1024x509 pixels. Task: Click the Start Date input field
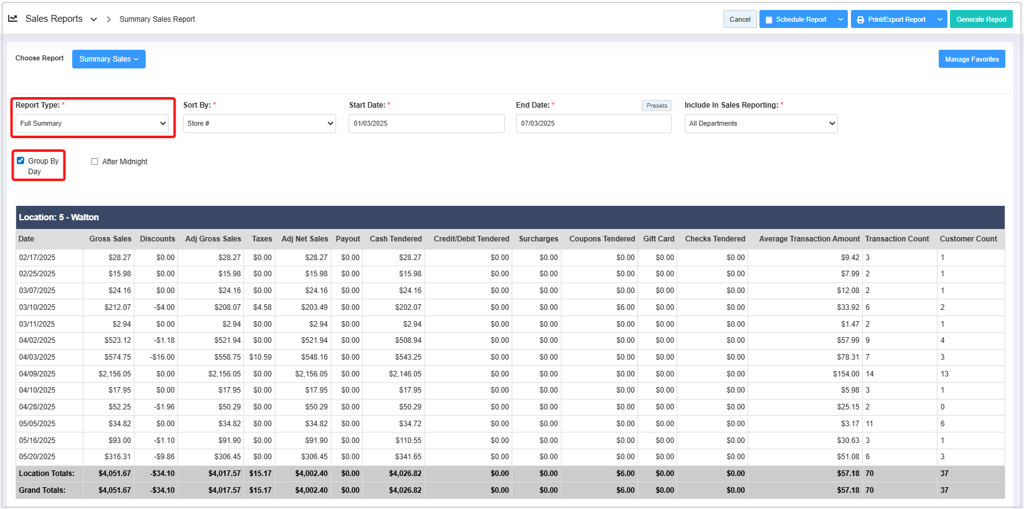point(426,123)
